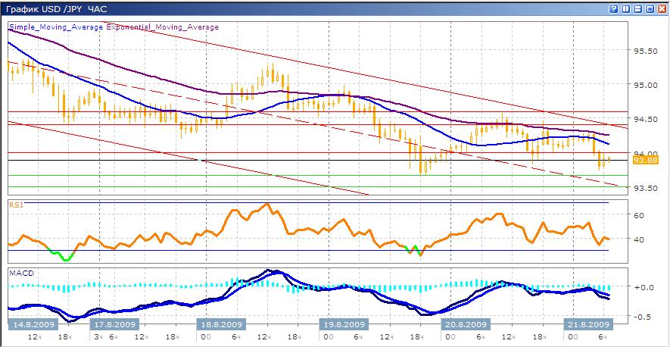Click the vertical split layout icon
This screenshot has height=347, width=670.
(625, 8)
